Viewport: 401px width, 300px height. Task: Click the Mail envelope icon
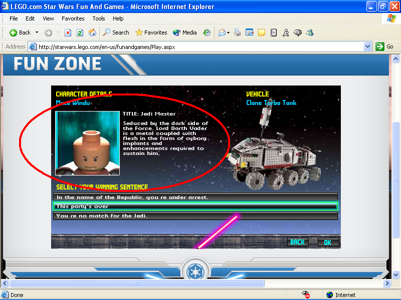(222, 32)
